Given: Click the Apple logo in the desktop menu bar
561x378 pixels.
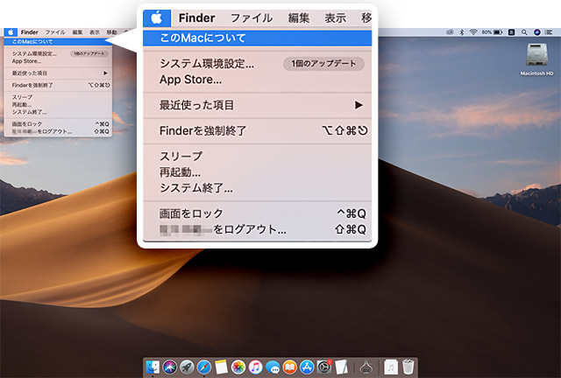Looking at the screenshot, I should [11, 32].
